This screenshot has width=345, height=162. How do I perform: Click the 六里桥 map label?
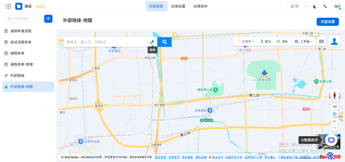pyautogui.click(x=96, y=68)
